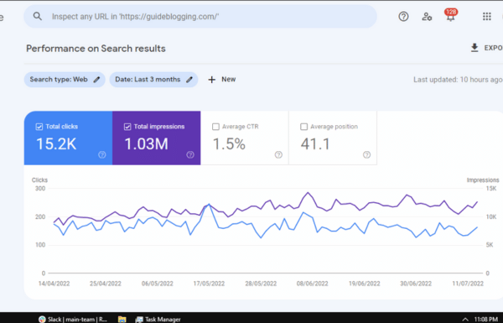This screenshot has height=323, width=503.
Task: Click the 17/05/2022 date axis label
Action: (x=209, y=284)
